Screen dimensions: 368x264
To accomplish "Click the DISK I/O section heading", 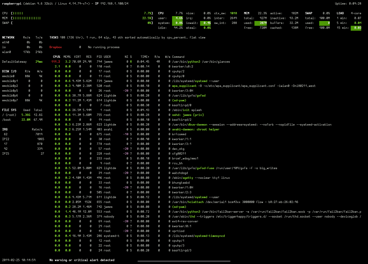I will point(9,71).
